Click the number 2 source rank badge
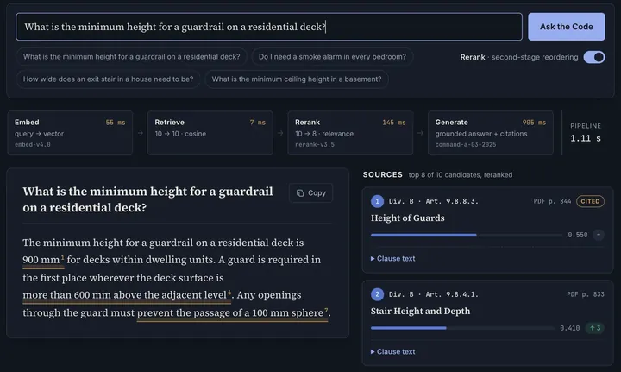This screenshot has height=372, width=621. coord(377,294)
